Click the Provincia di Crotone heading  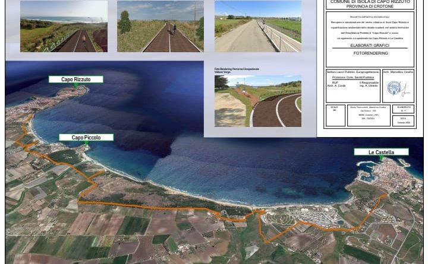(x=370, y=7)
